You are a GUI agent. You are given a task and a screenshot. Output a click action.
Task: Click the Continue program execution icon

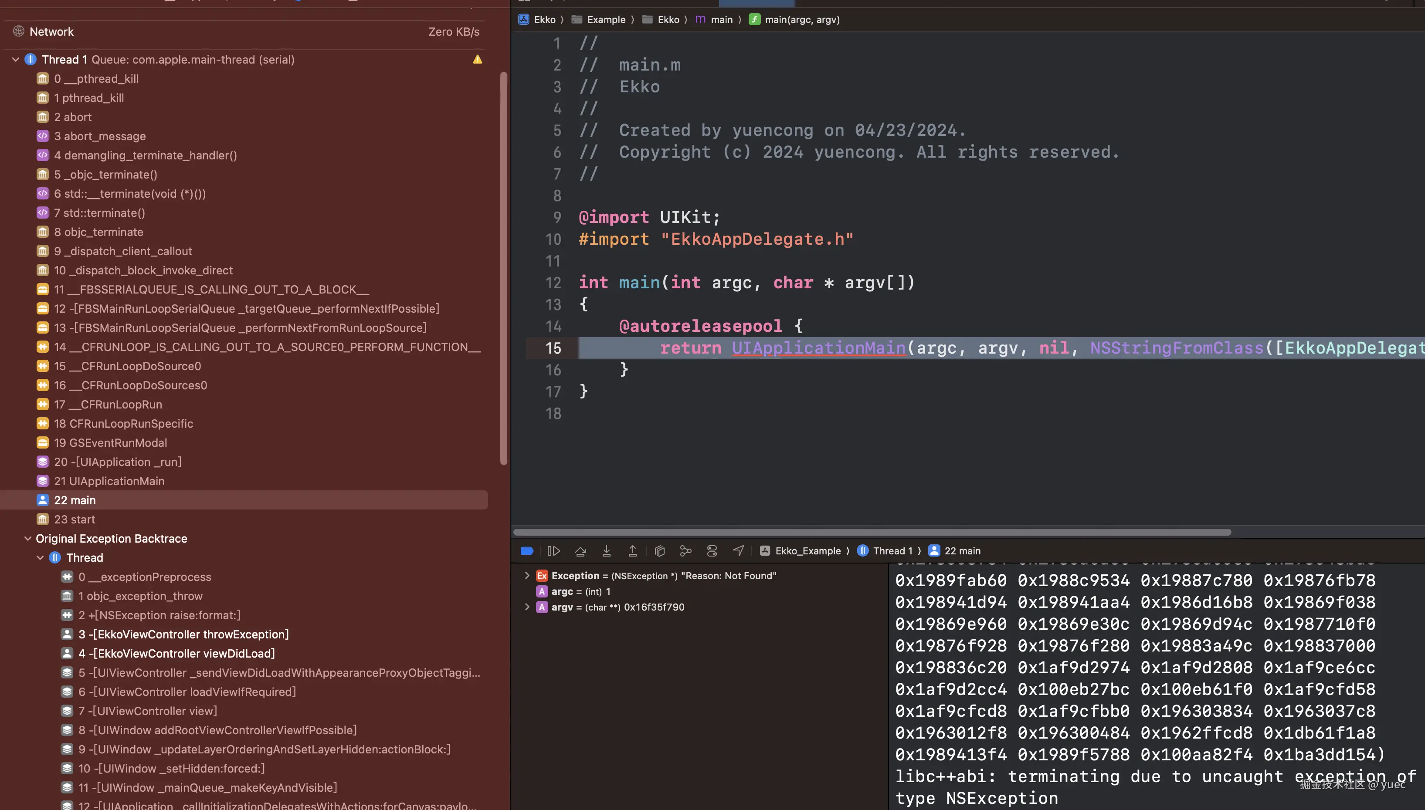pyautogui.click(x=553, y=551)
